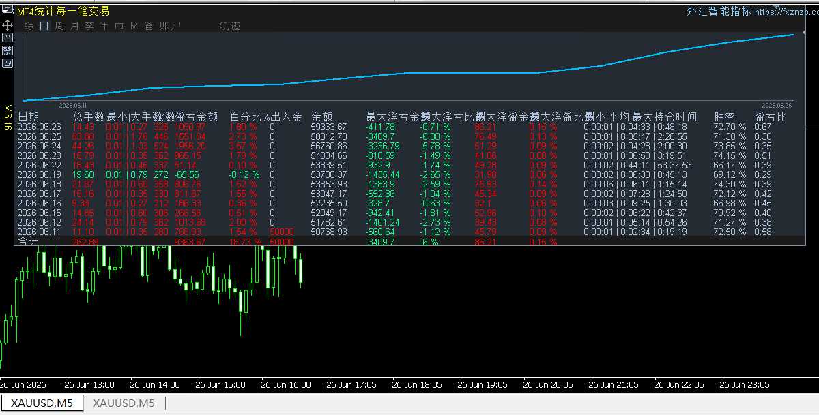Click the date row 2026.06.26

(39, 127)
